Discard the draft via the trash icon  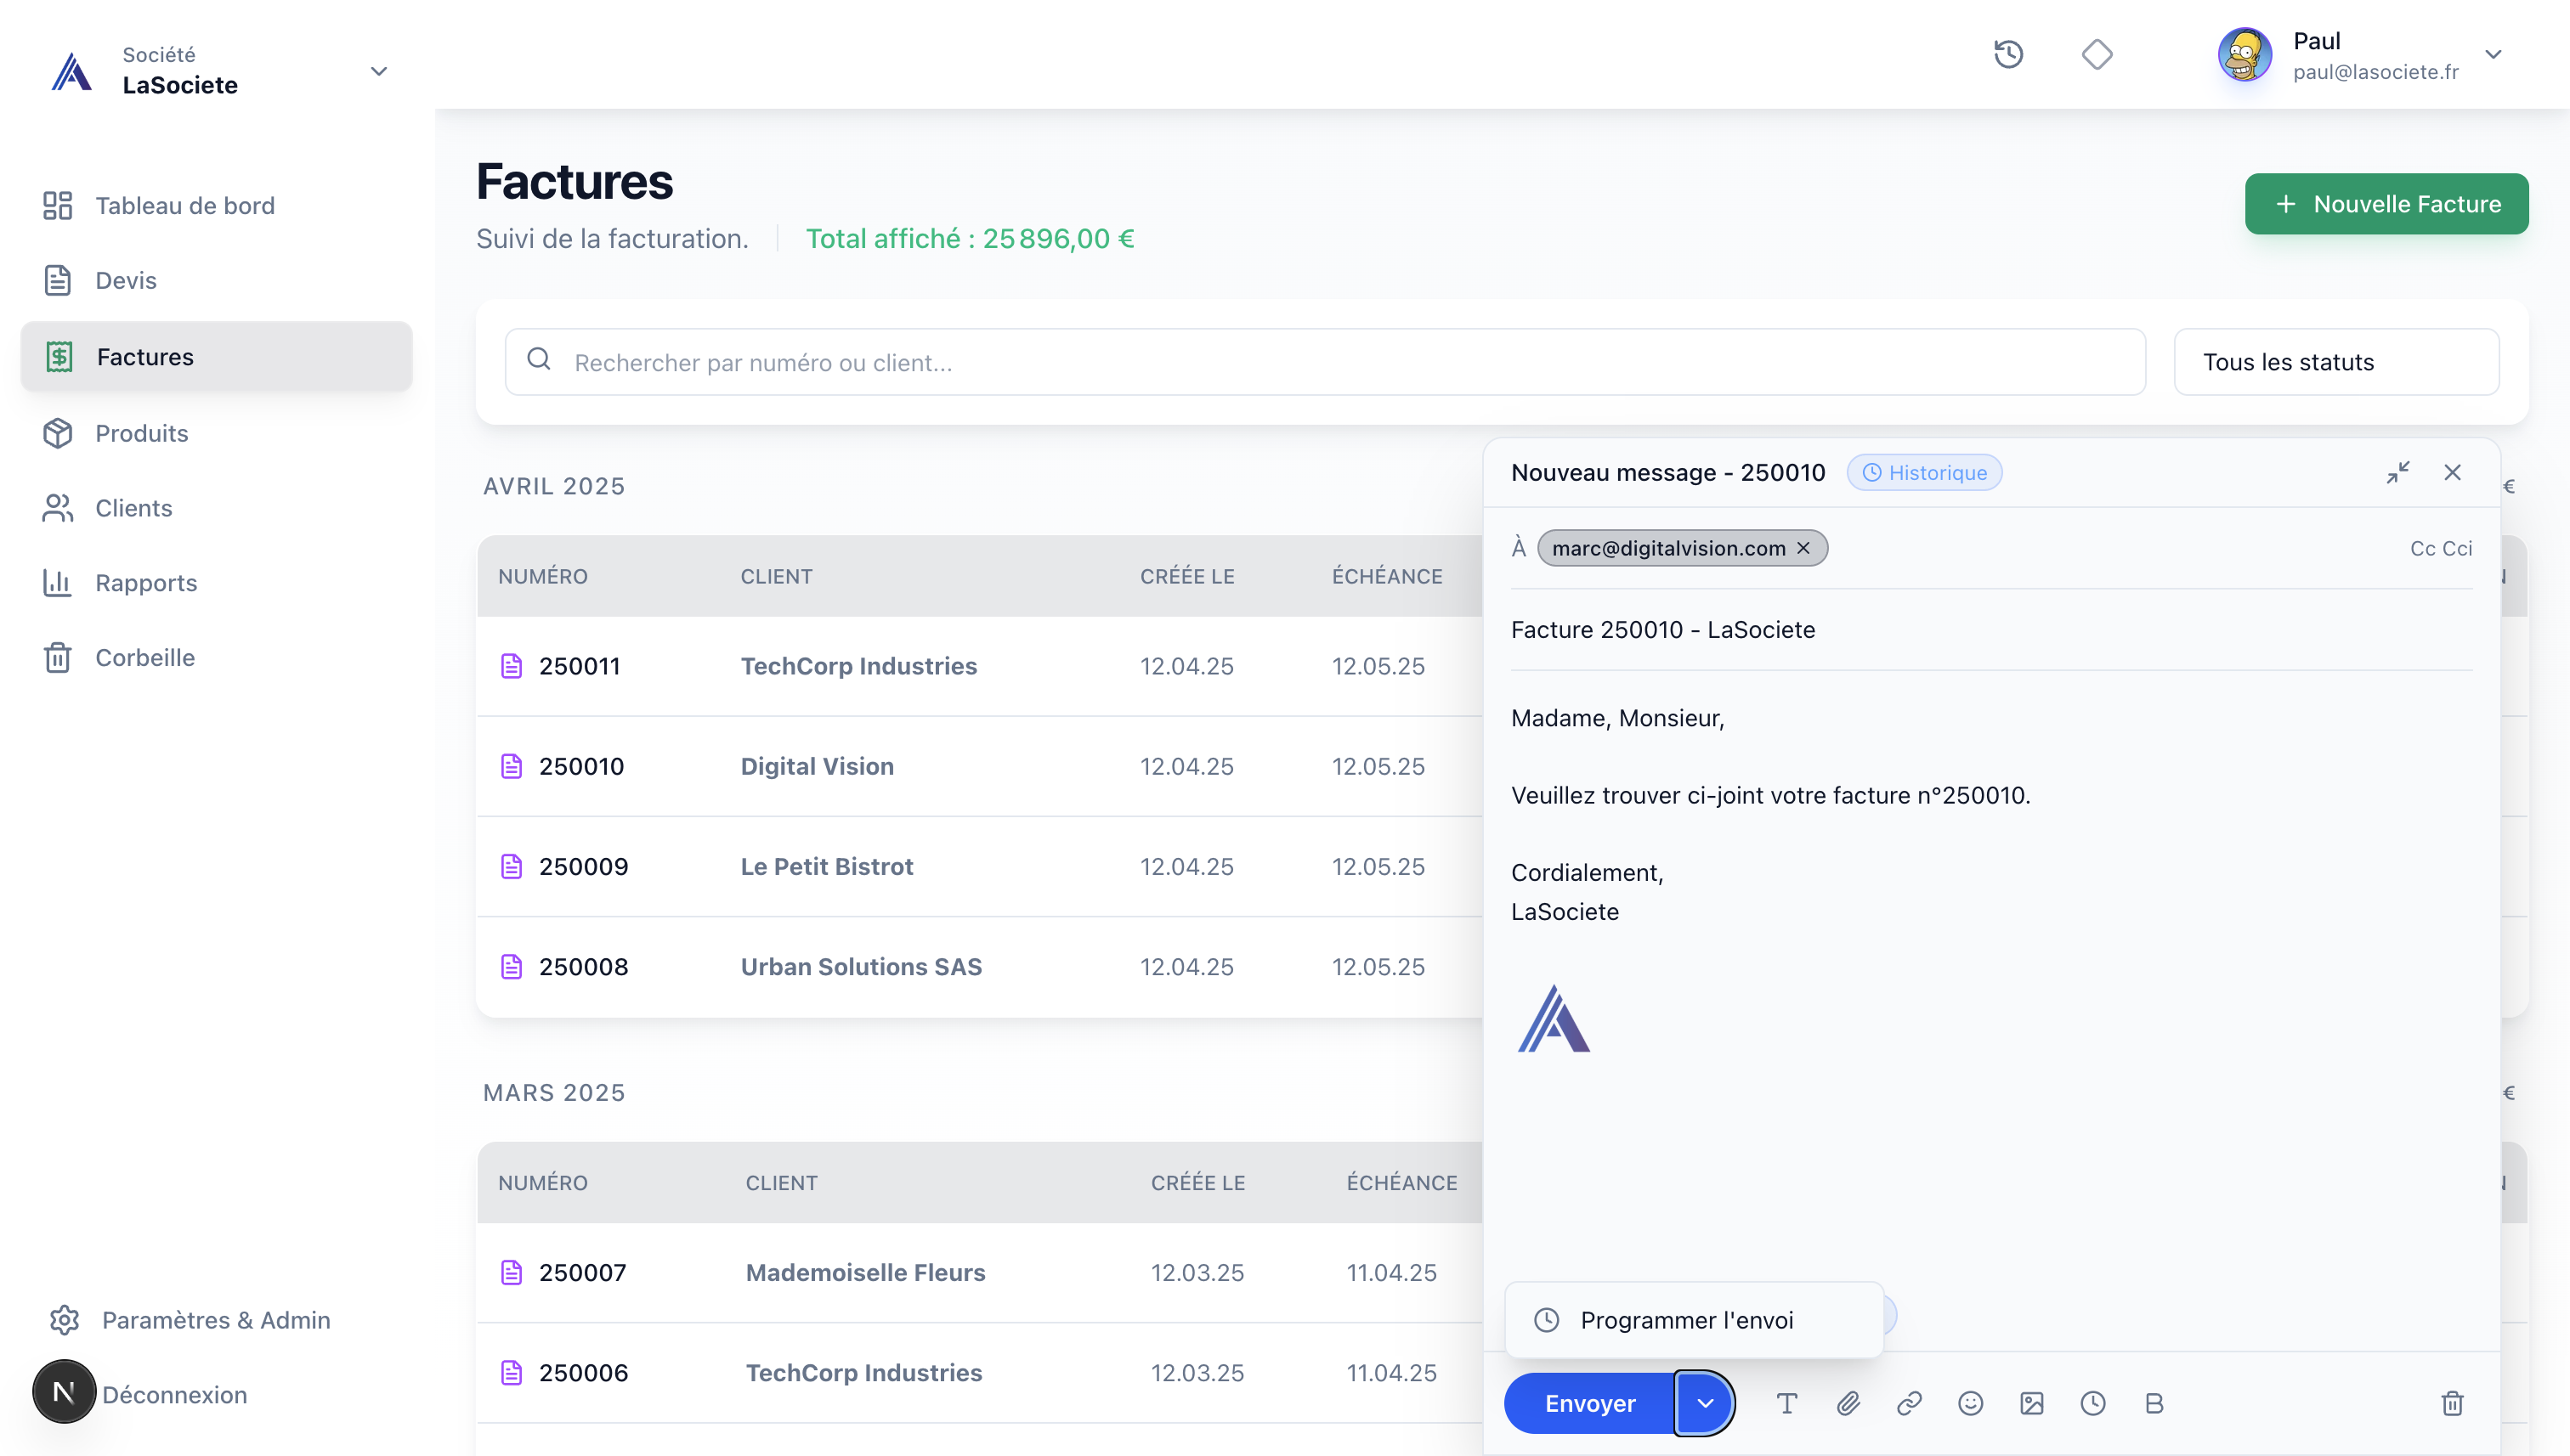pos(2452,1404)
